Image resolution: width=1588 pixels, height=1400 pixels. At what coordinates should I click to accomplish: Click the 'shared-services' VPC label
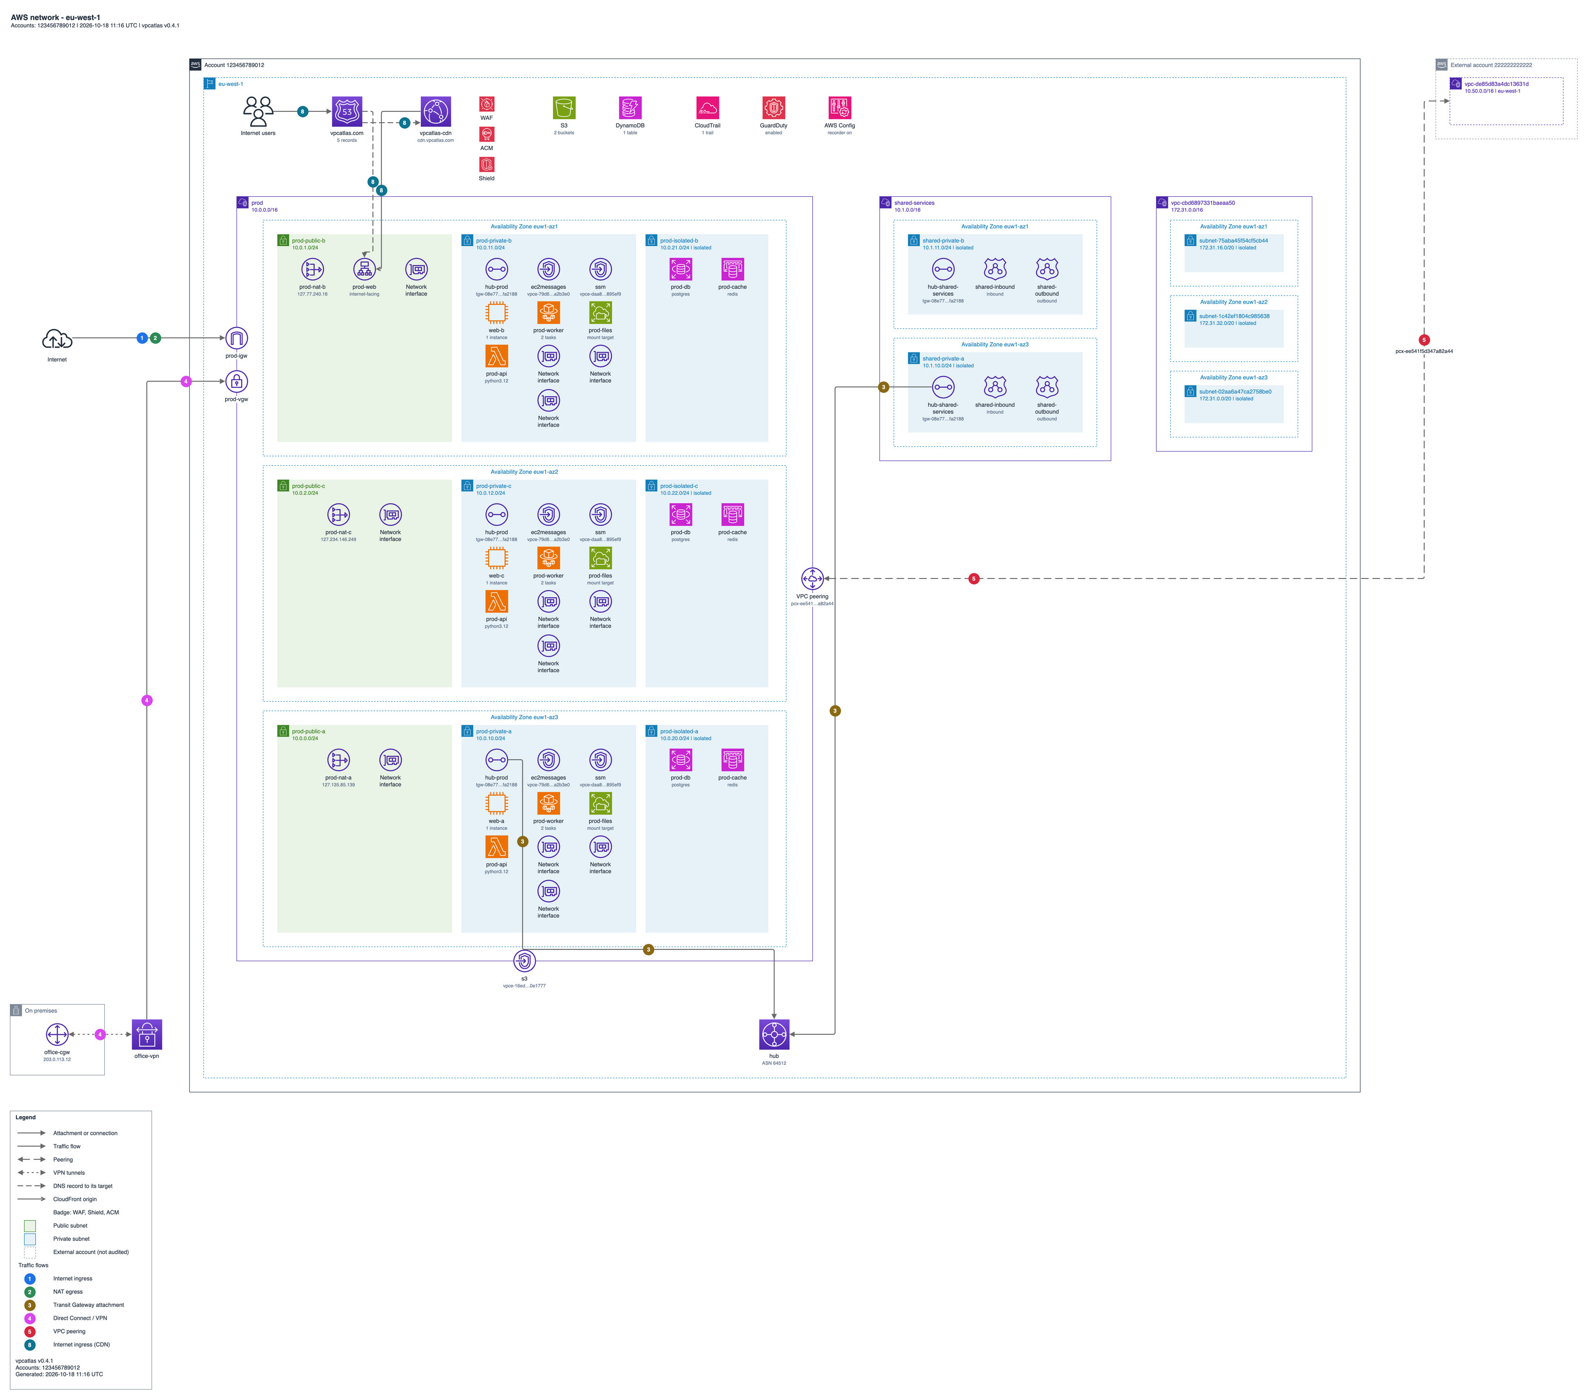tap(914, 202)
